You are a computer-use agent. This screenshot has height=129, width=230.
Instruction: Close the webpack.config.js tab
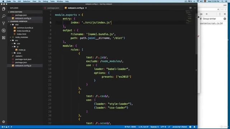pos(86,8)
